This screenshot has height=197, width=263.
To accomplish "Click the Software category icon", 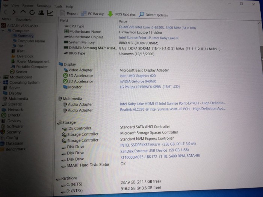I will [x=3, y=126].
